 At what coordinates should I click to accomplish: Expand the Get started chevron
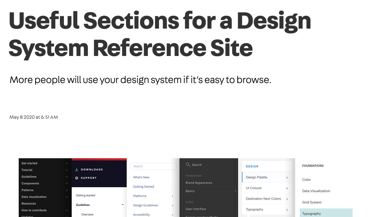pos(67,163)
